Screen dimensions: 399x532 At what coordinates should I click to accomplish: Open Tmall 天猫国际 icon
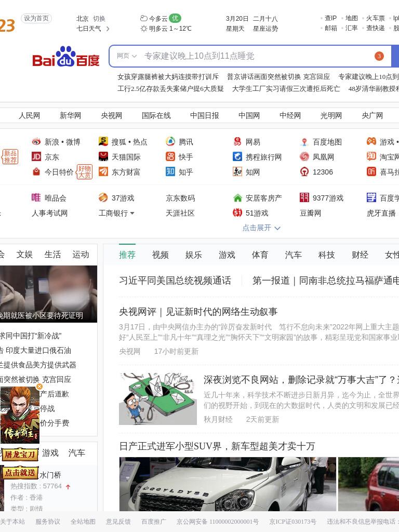click(103, 156)
